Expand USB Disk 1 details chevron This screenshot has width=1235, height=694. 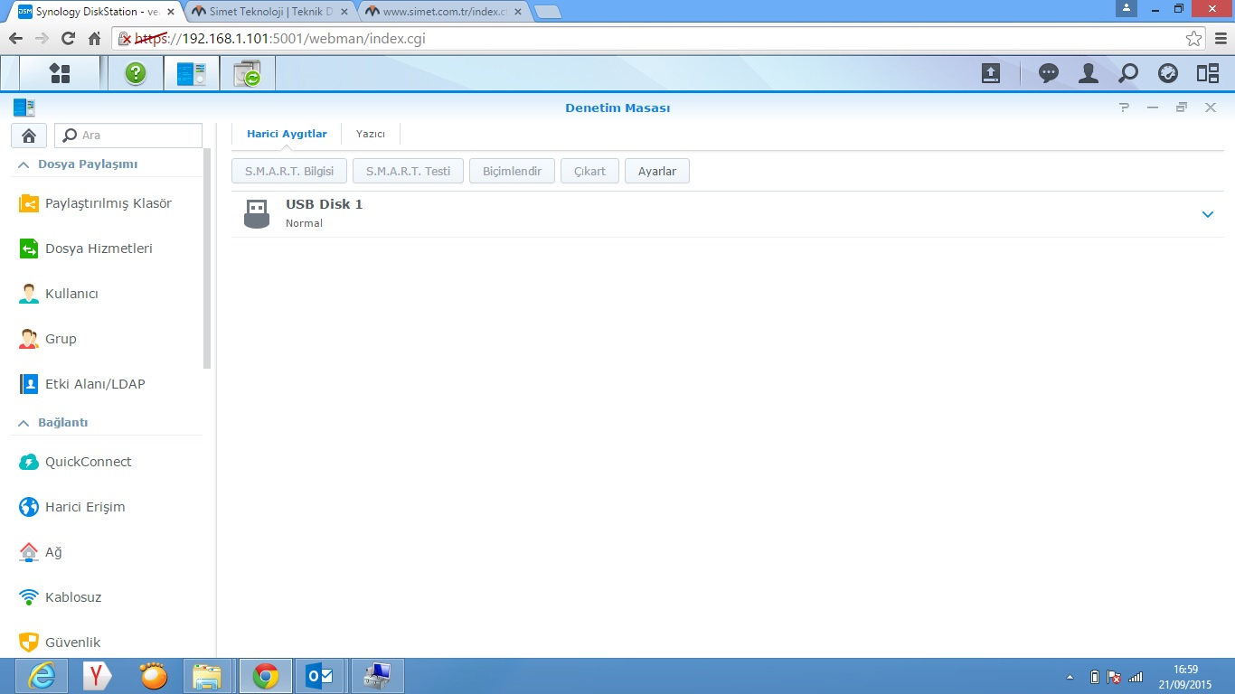[x=1208, y=214]
